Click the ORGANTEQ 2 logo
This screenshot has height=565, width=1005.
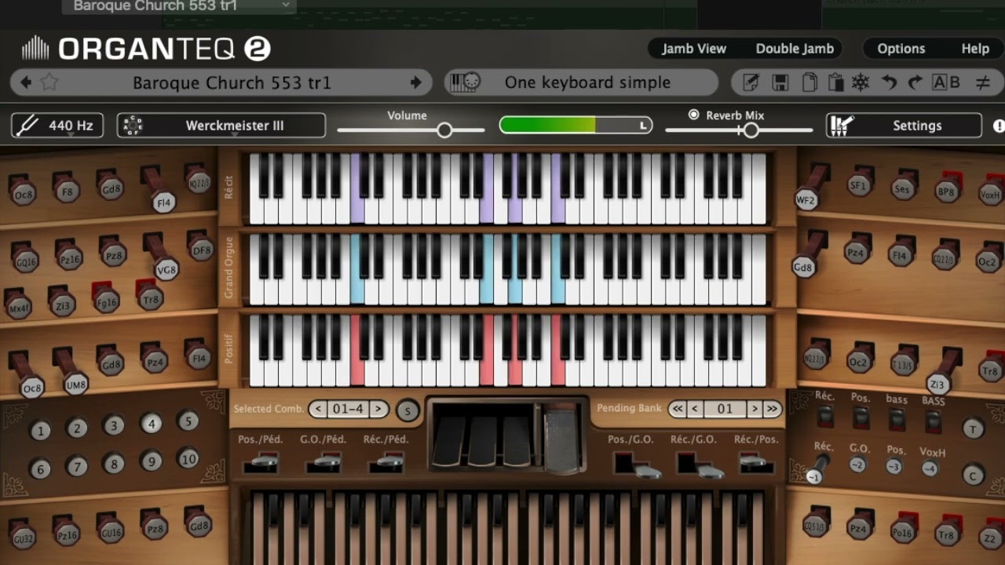(146, 49)
